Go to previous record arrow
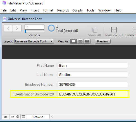The width and height of the screenshot is (136, 122). point(8,28)
